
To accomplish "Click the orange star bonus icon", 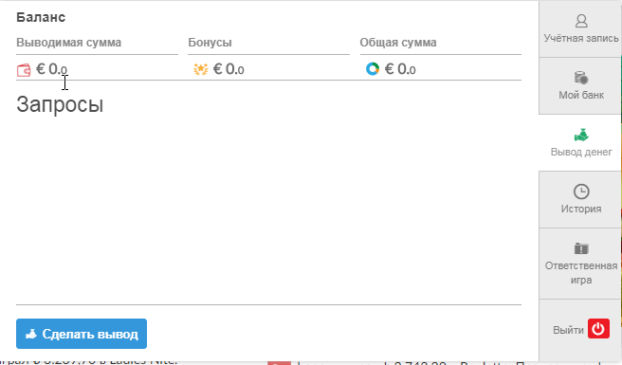I will click(x=201, y=69).
